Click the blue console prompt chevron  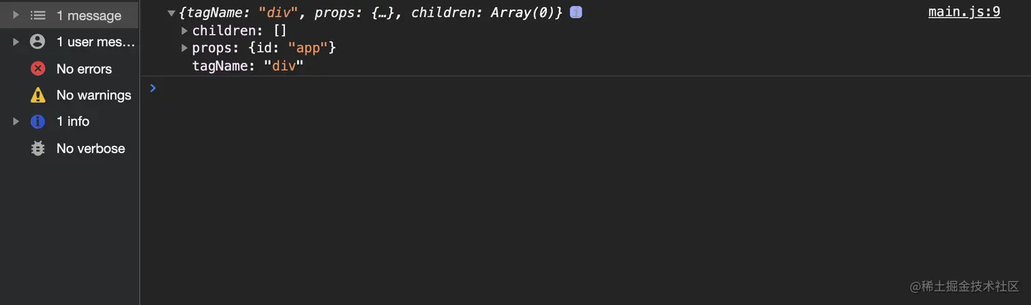click(153, 88)
